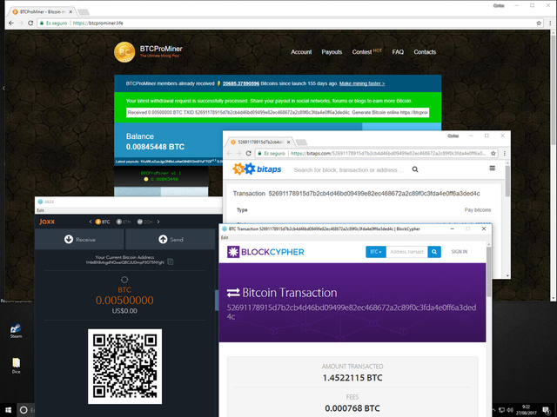Image resolution: width=557 pixels, height=417 pixels.
Task: Open the Contest HOT page
Action: [367, 52]
